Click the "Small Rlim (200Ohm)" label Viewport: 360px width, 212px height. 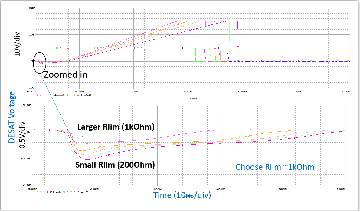coord(115,165)
